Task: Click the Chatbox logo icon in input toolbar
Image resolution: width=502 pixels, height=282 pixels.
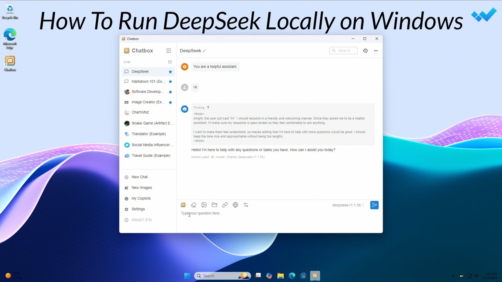Action: pos(183,205)
